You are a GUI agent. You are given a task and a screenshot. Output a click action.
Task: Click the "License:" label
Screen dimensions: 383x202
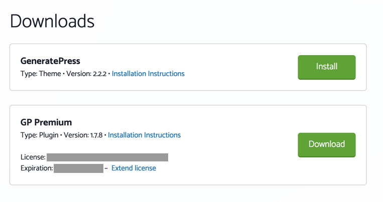click(33, 157)
